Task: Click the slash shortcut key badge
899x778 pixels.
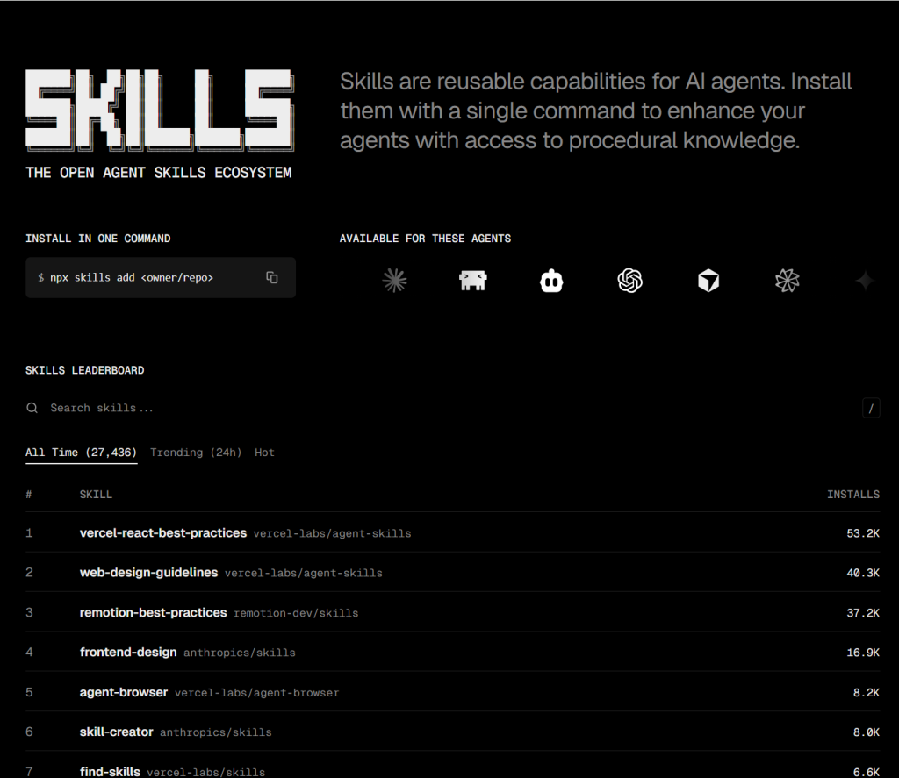Action: (871, 408)
